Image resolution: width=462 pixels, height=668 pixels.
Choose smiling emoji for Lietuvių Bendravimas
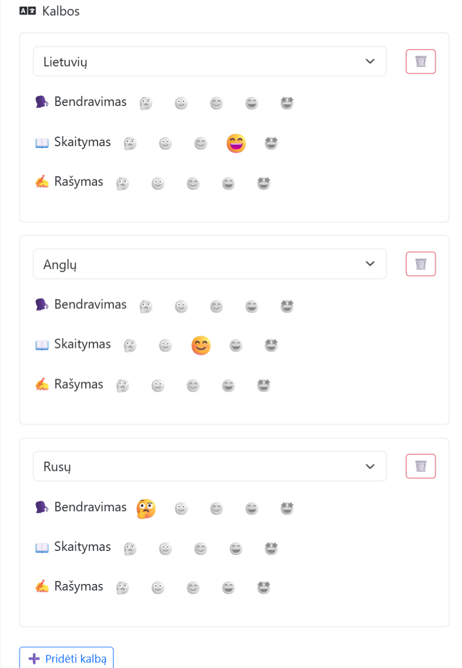pyautogui.click(x=217, y=103)
